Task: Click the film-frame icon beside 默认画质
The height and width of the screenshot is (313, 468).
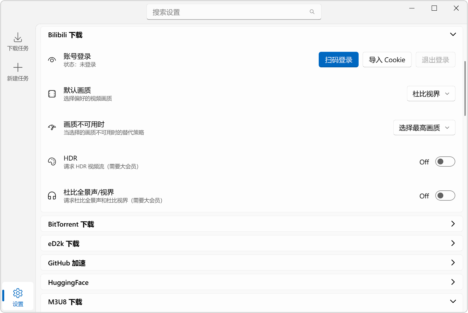Action: (x=52, y=94)
